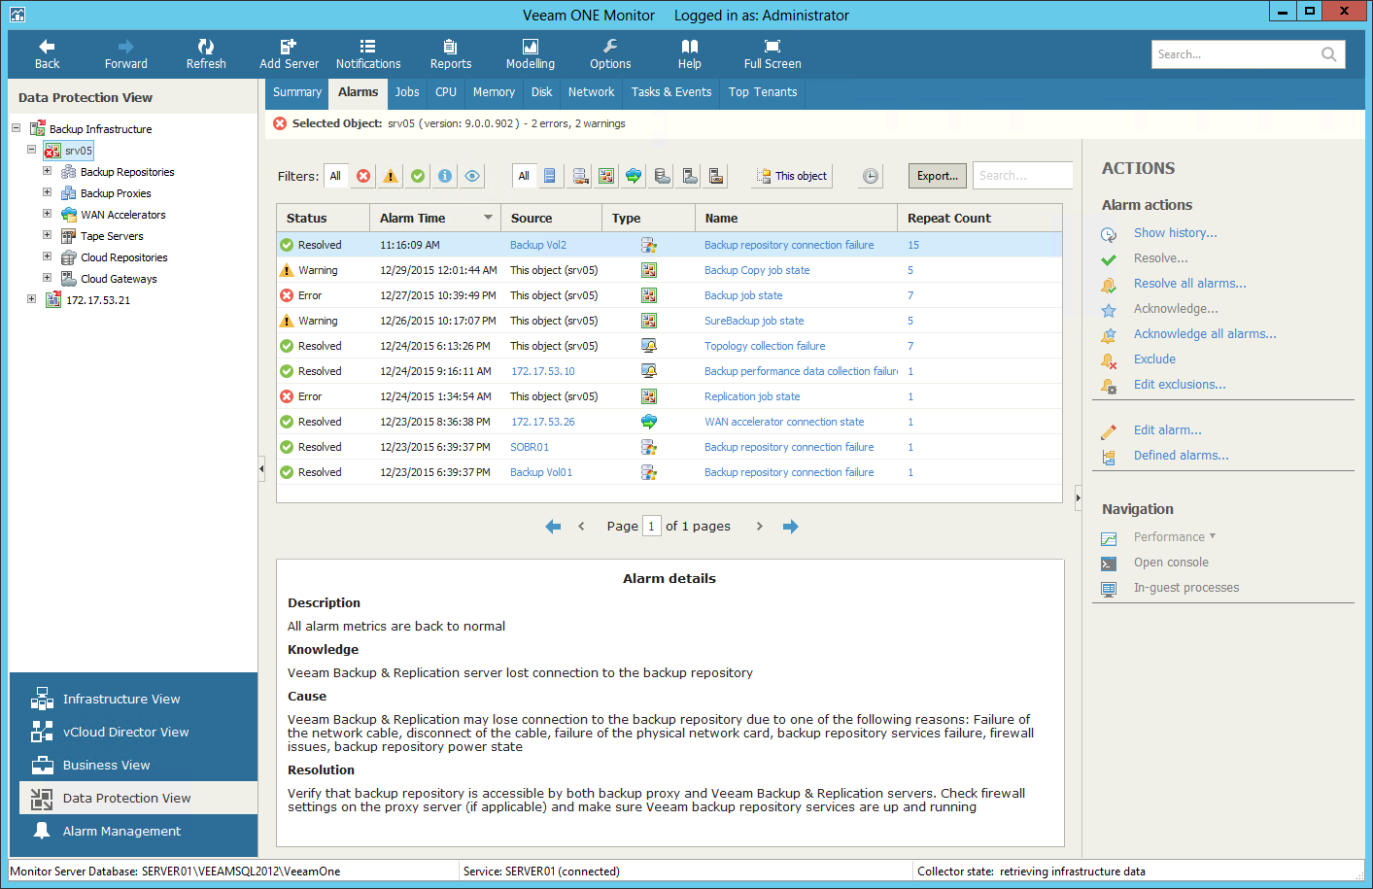The image size is (1373, 889).
Task: Toggle the Warning status filter
Action: (391, 176)
